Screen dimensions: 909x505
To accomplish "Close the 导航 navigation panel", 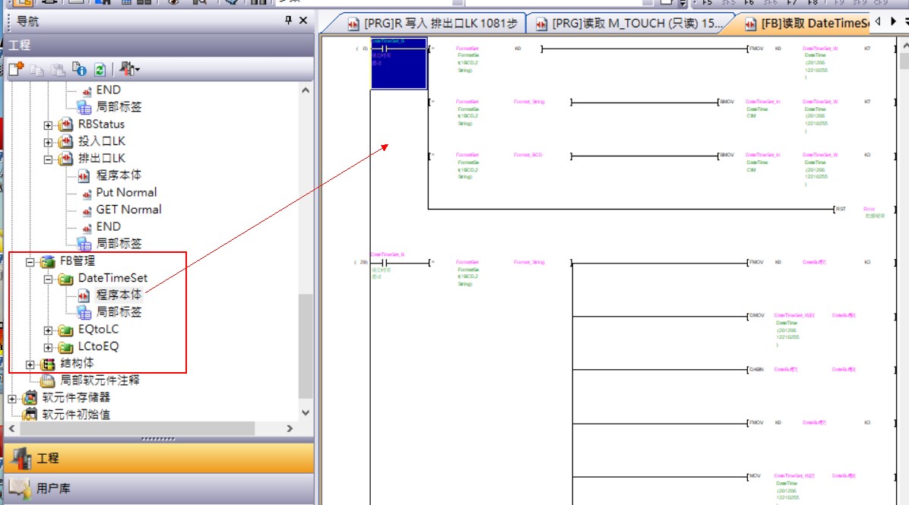I will point(303,21).
